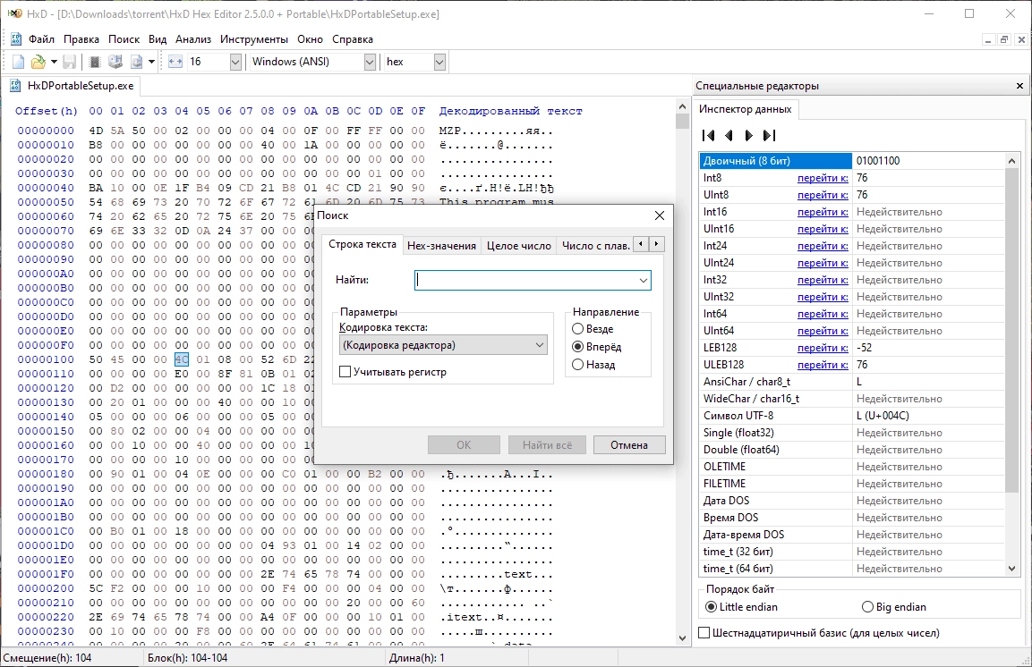Click the Save floppy disk icon

pos(69,62)
